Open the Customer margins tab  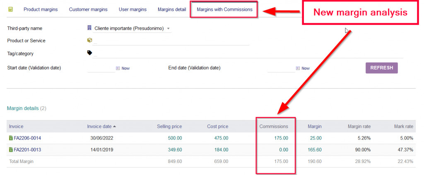pos(88,9)
